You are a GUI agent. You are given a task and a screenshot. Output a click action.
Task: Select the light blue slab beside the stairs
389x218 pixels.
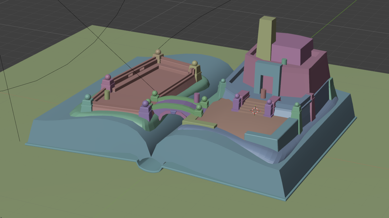coord(283,112)
